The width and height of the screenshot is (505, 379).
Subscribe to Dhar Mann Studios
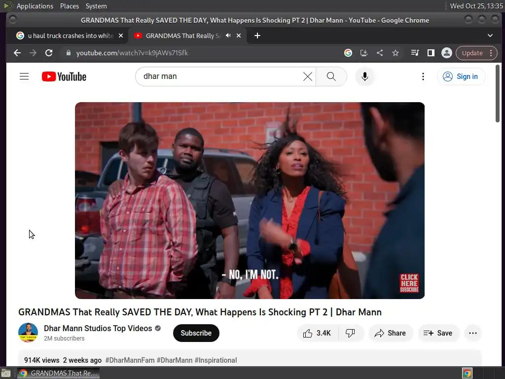tap(196, 333)
